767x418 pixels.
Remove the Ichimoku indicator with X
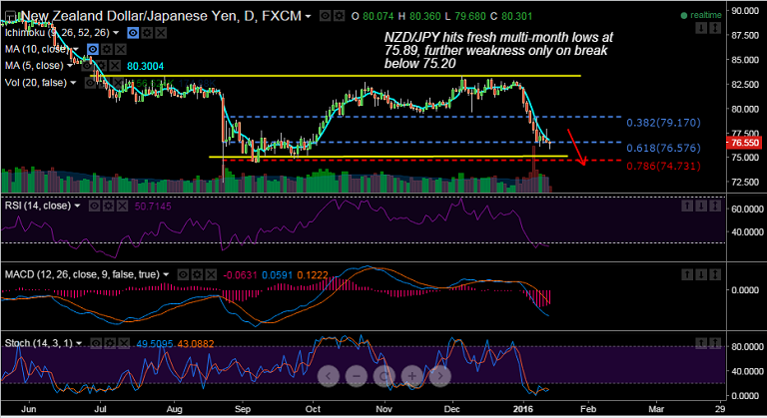tap(161, 33)
